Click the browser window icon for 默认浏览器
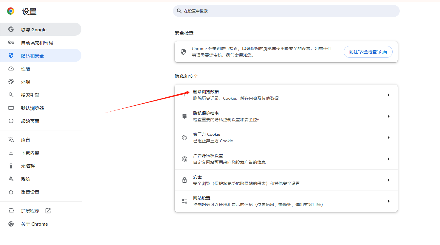The height and width of the screenshot is (245, 440). tap(11, 108)
